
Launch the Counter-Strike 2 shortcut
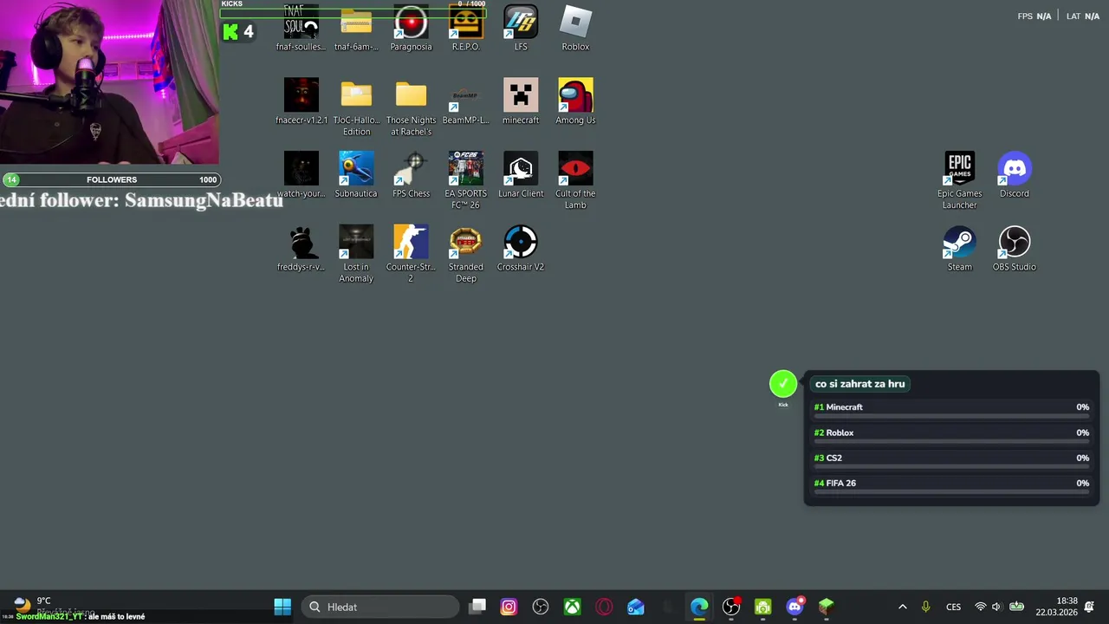tap(411, 254)
